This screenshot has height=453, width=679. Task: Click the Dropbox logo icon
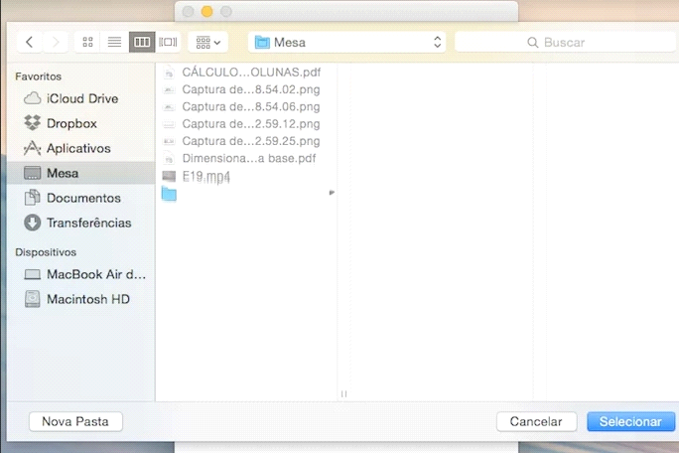coord(32,123)
